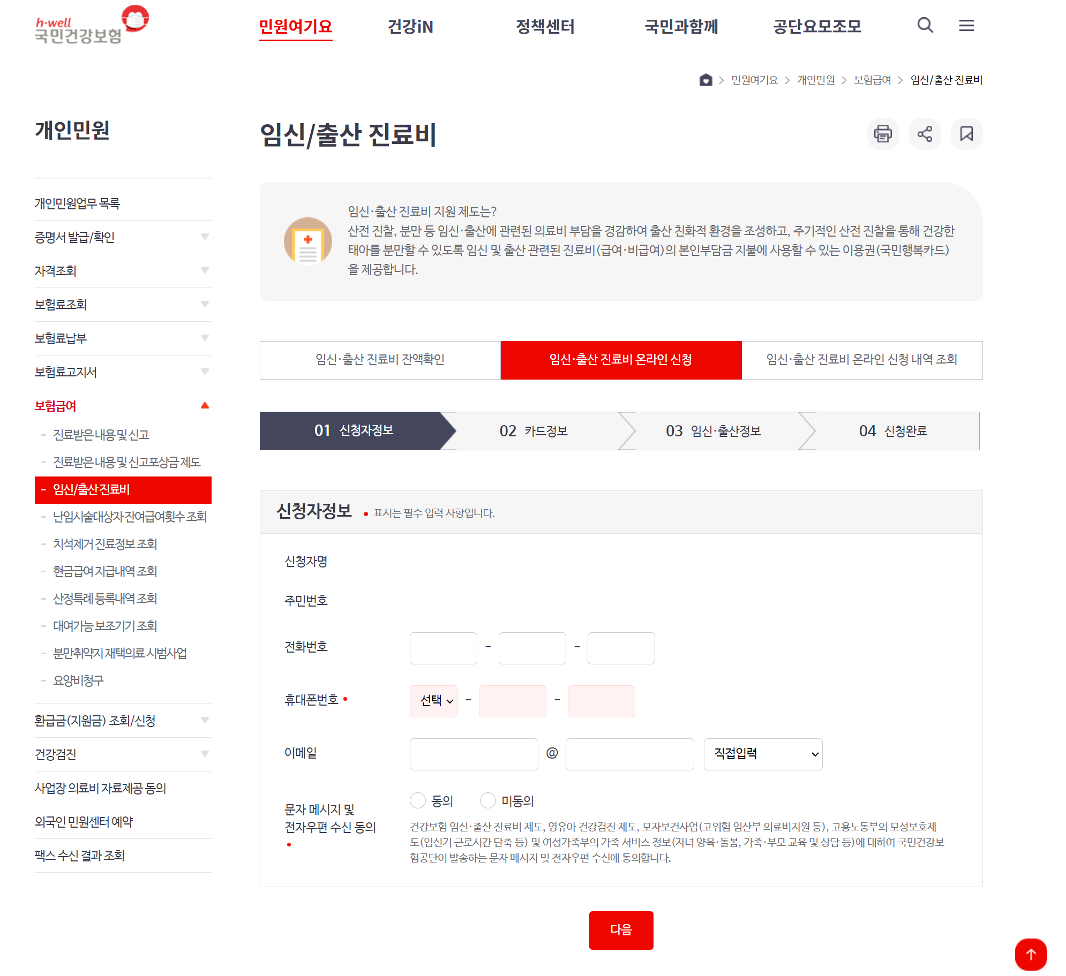
Task: Click the print page icon
Action: point(882,134)
